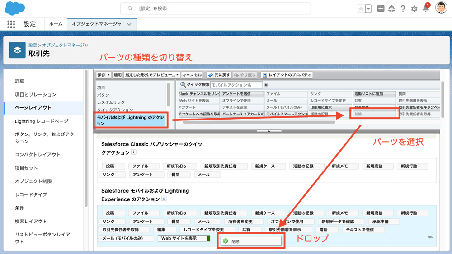Open the user profile avatar
Viewport: 452px width, 254px height.
pyautogui.click(x=441, y=8)
